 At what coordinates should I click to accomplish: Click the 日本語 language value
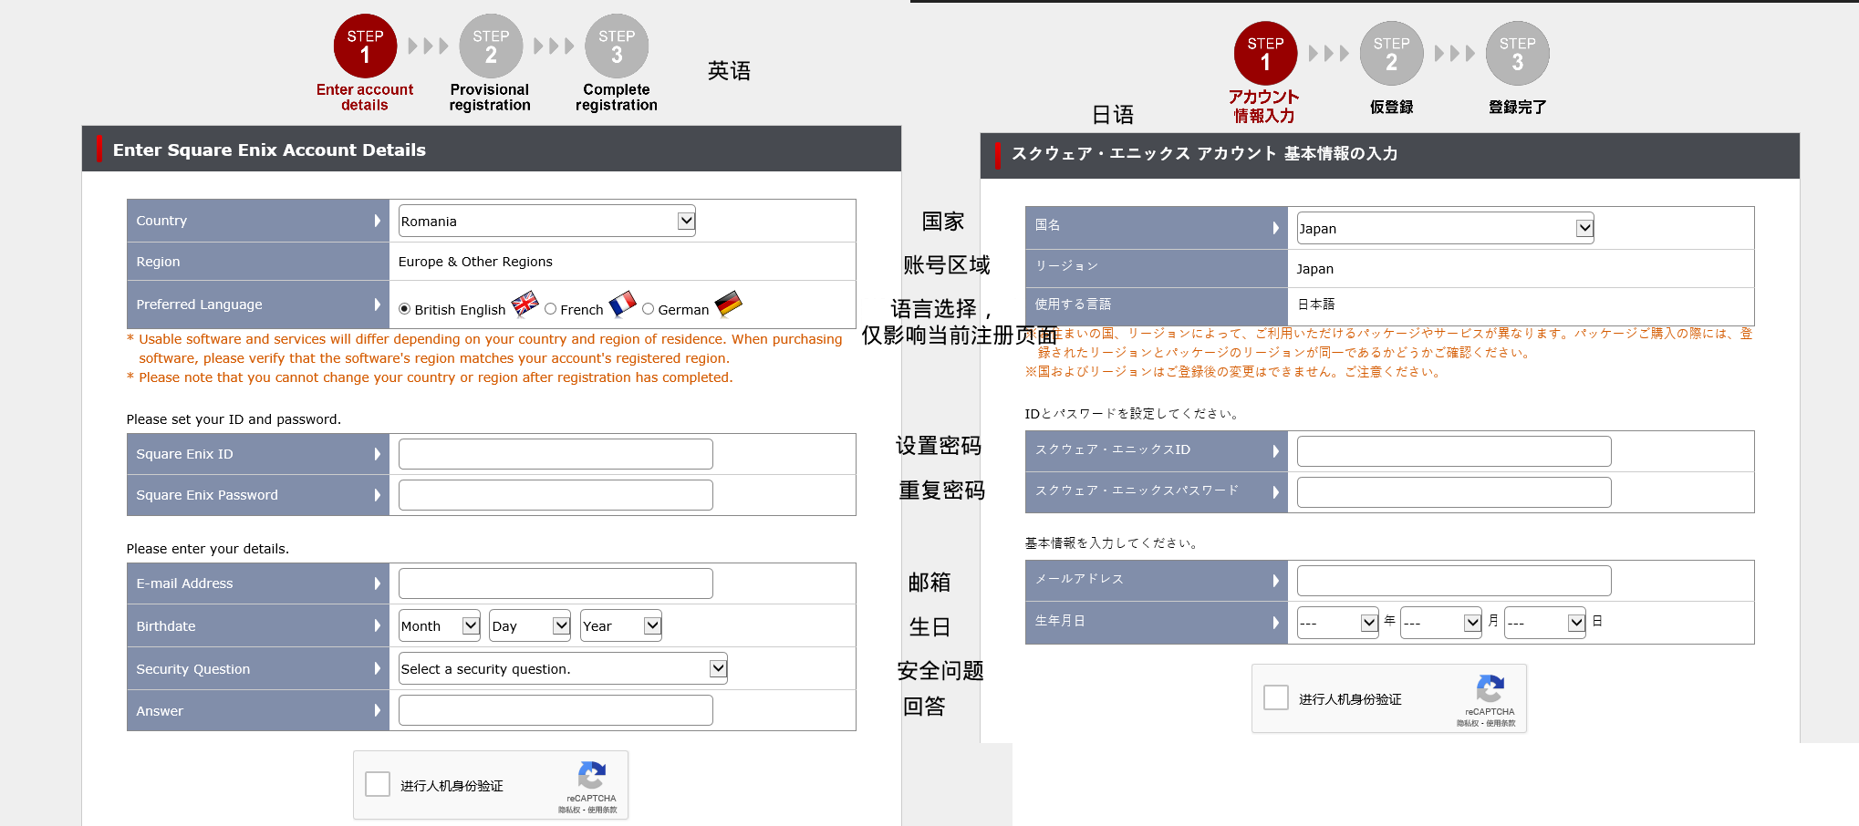click(x=1316, y=305)
